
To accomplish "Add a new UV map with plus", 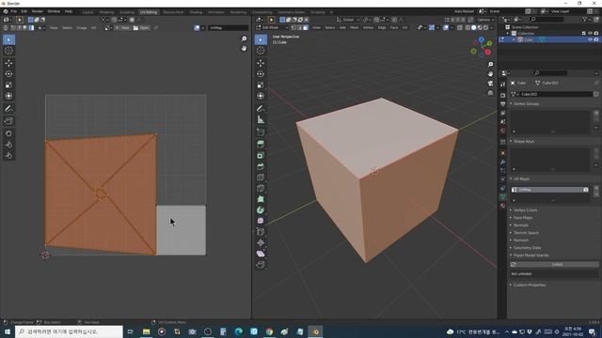I will tap(596, 188).
